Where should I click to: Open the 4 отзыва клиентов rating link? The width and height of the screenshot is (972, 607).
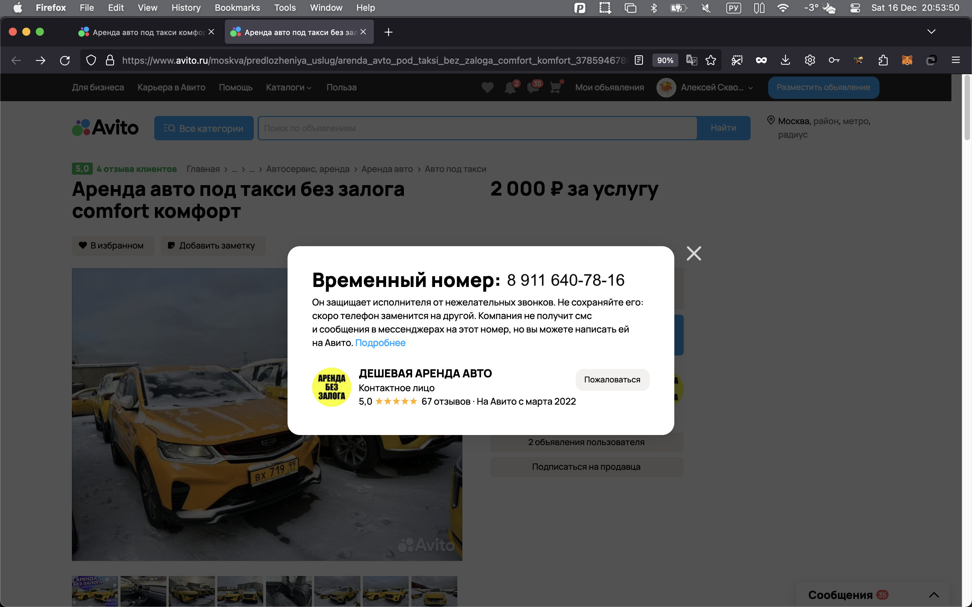point(137,169)
